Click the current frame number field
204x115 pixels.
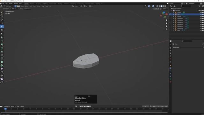click(145, 106)
